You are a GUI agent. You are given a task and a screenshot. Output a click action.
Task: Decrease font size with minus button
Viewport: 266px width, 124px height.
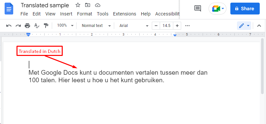pos(156,26)
